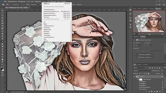The height and width of the screenshot is (93, 166).
Task: Click 'Преобразовать в связанные...' button
Action: pyautogui.click(x=144, y=57)
